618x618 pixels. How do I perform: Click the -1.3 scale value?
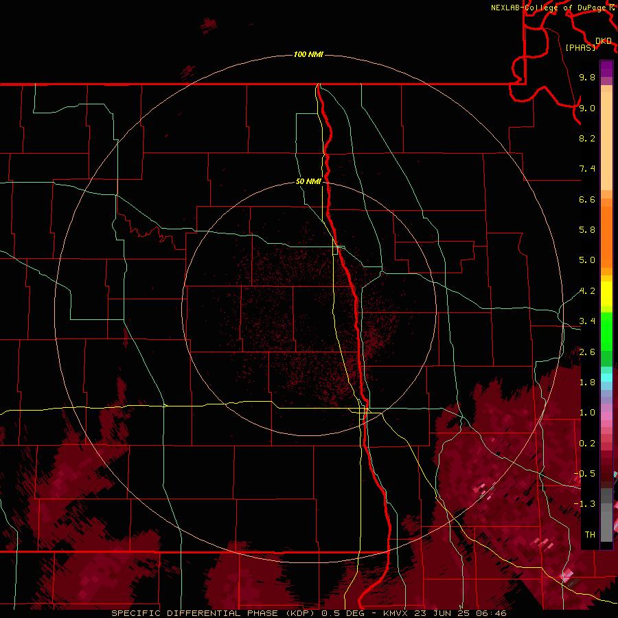[x=584, y=504]
